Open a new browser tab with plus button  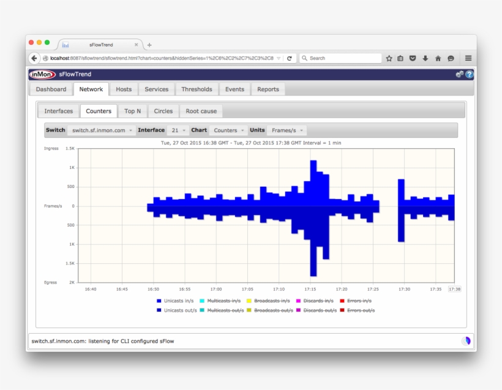[149, 45]
